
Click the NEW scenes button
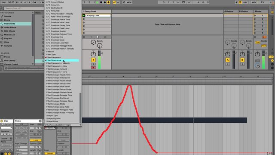(129, 2)
